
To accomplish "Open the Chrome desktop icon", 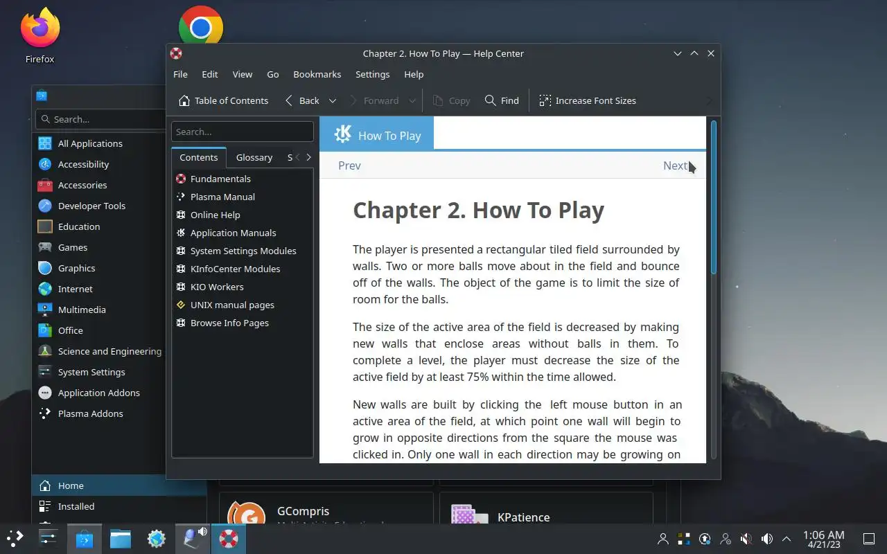I will [x=201, y=26].
